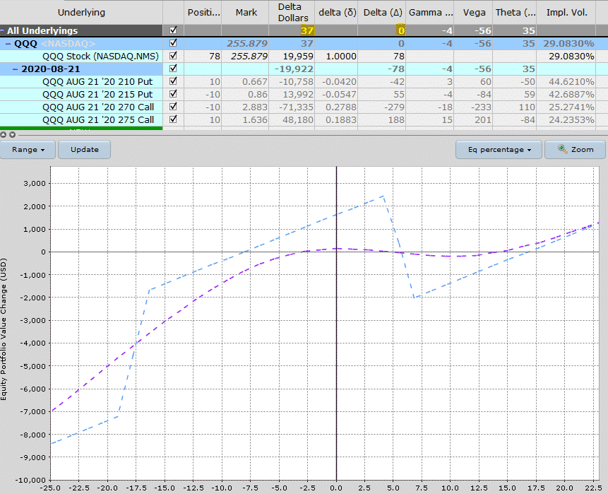Click the All Underlyings label
This screenshot has width=608, height=494.
(x=42, y=30)
